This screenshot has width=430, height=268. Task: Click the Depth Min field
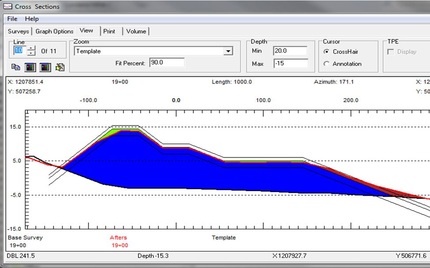point(290,51)
